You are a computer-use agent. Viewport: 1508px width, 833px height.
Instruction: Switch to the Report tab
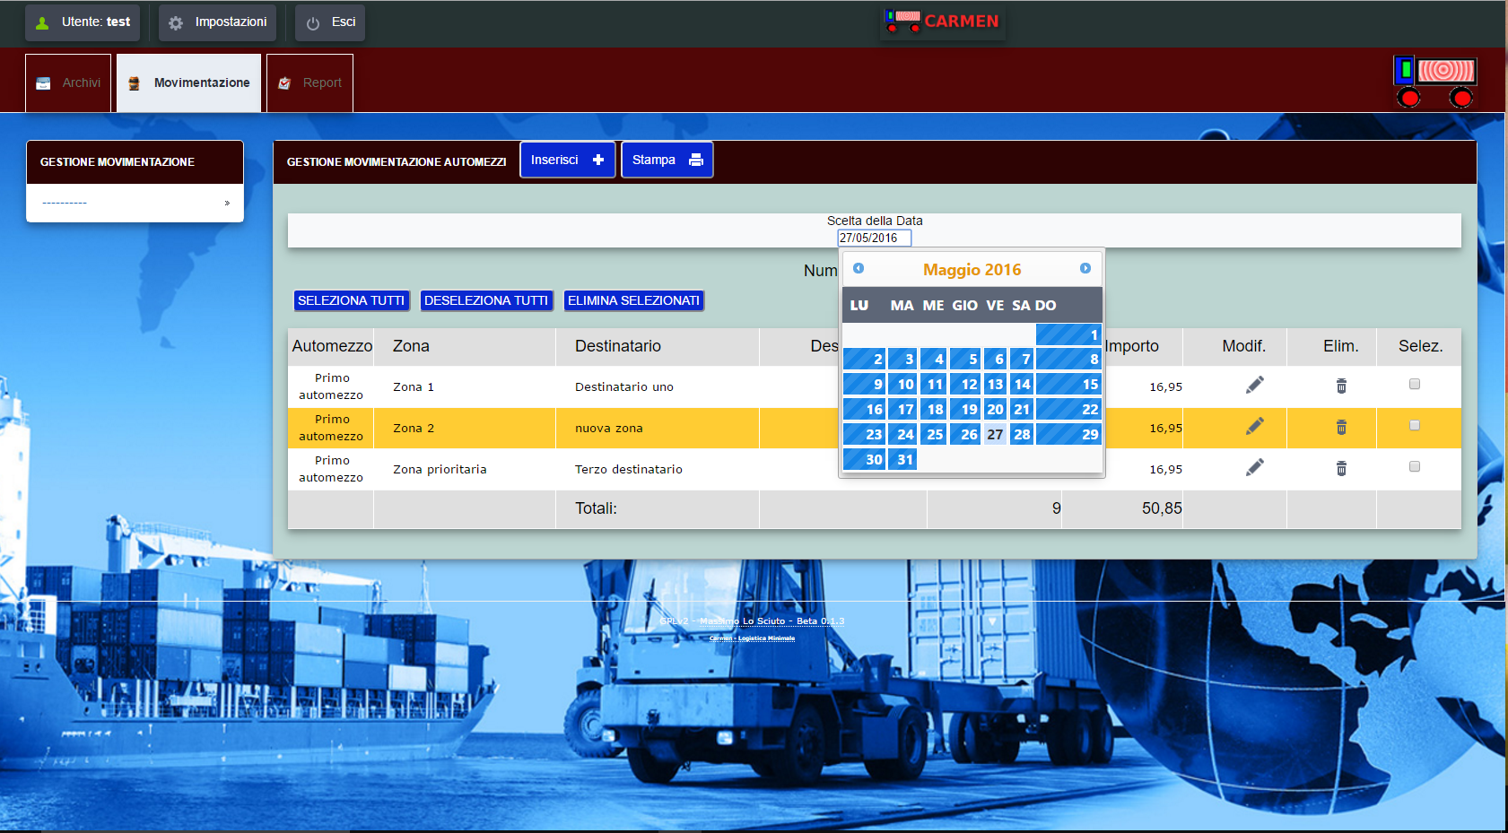[x=309, y=82]
